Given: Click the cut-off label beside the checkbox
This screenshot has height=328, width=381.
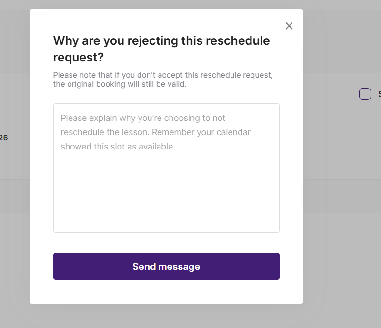Looking at the screenshot, I should (379, 94).
